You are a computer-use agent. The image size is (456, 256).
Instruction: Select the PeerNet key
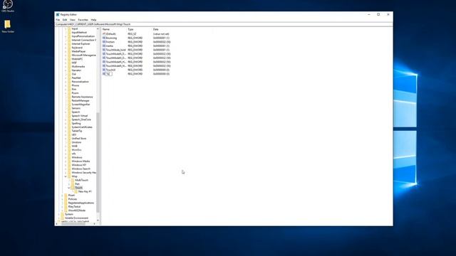[x=76, y=78]
